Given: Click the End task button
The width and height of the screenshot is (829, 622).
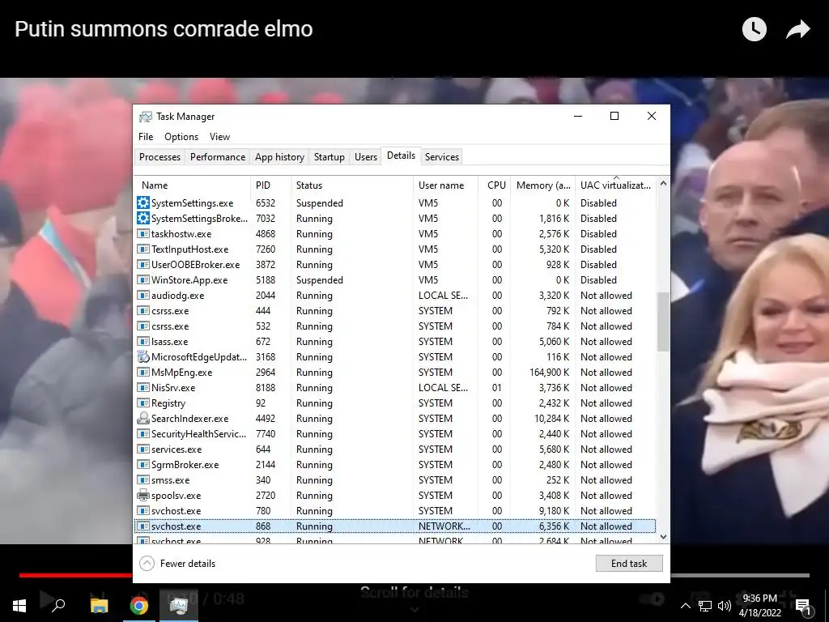Looking at the screenshot, I should [x=629, y=564].
